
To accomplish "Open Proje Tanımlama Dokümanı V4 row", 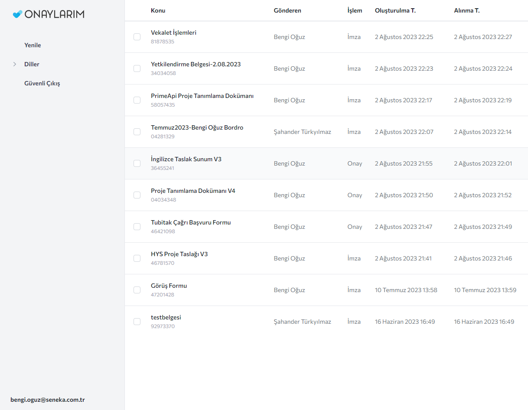I will [193, 191].
